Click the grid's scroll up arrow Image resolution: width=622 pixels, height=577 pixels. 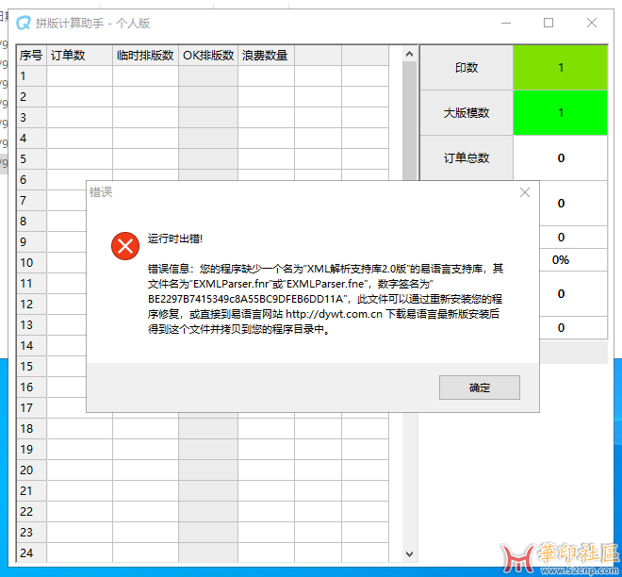[410, 54]
